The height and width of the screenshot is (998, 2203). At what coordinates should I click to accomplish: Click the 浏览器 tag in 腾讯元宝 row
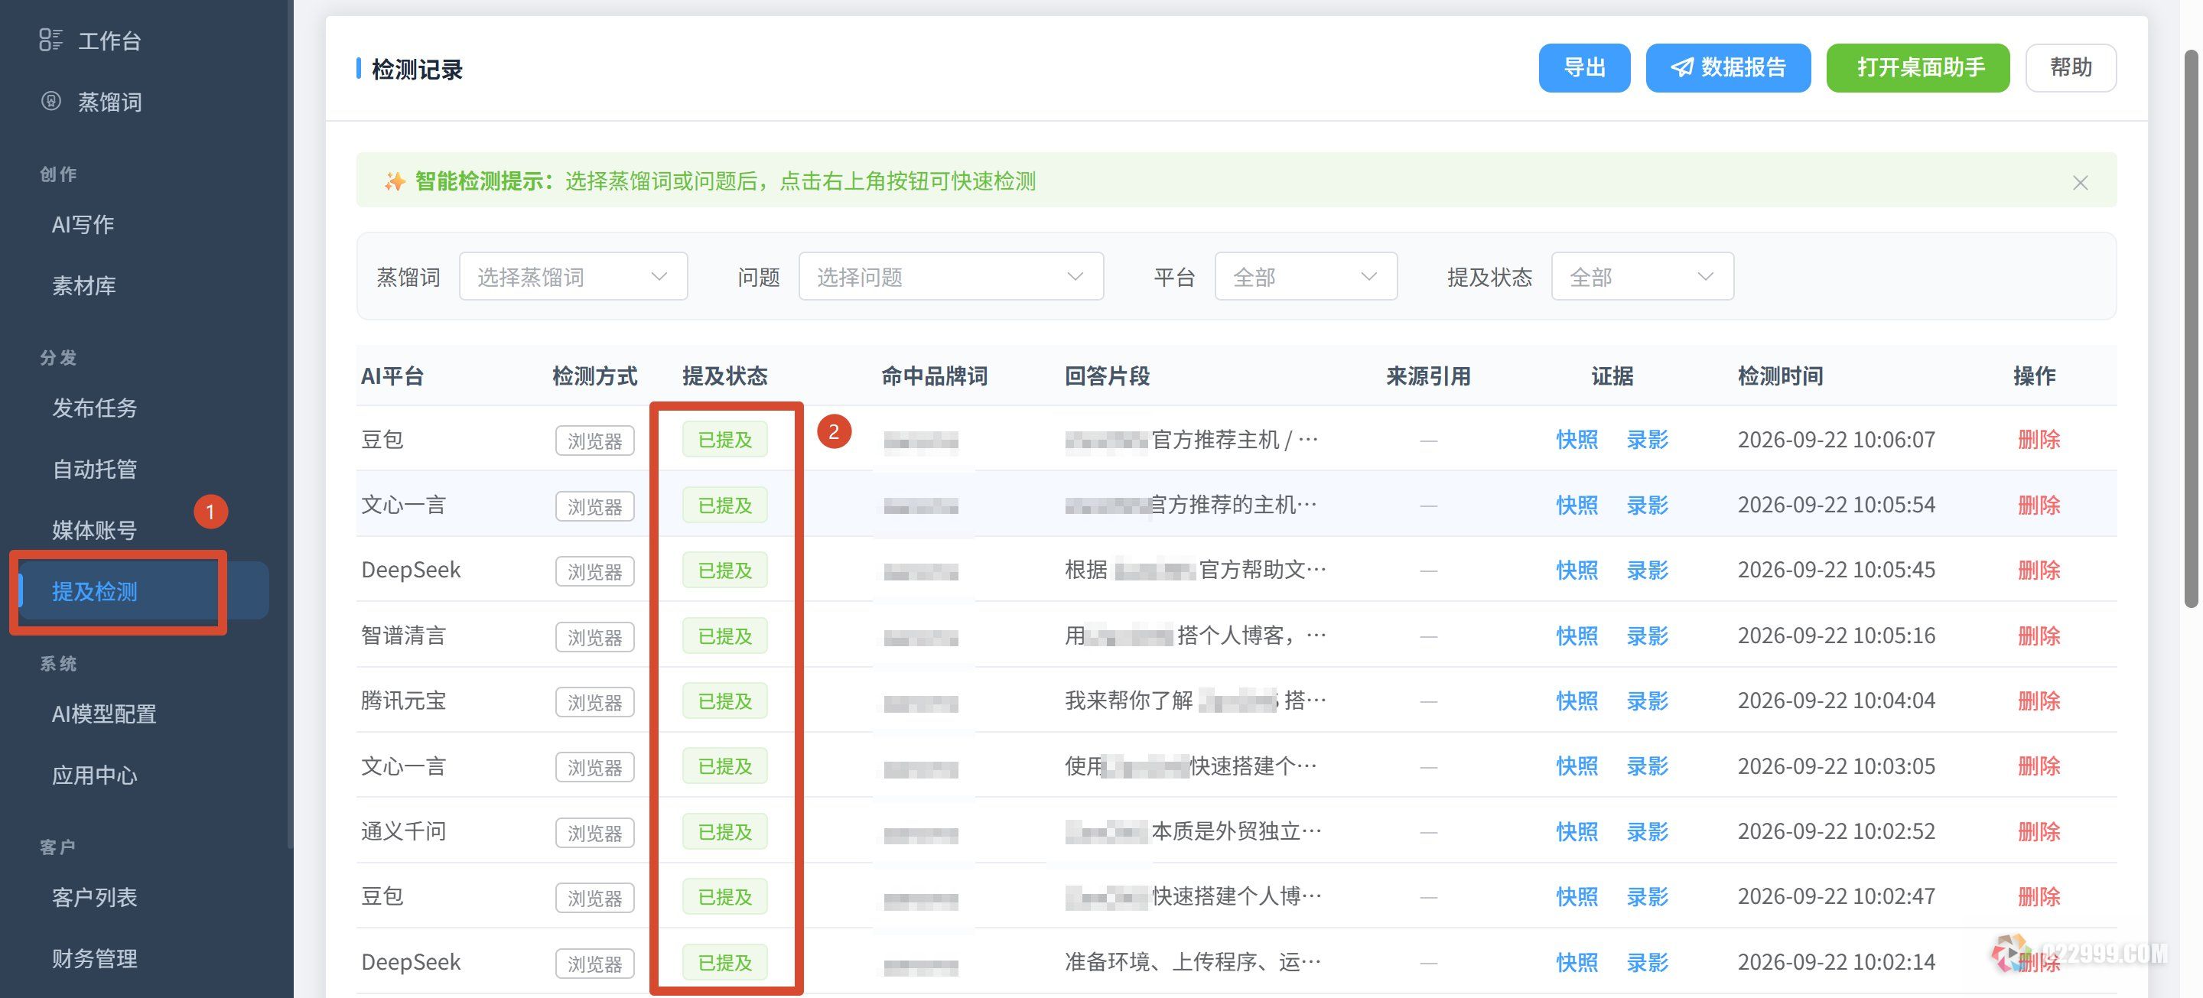point(594,702)
